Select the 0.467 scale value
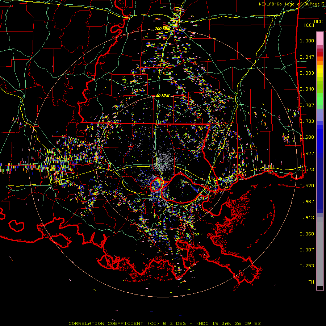Screen dimensions: 326x326 (307, 201)
